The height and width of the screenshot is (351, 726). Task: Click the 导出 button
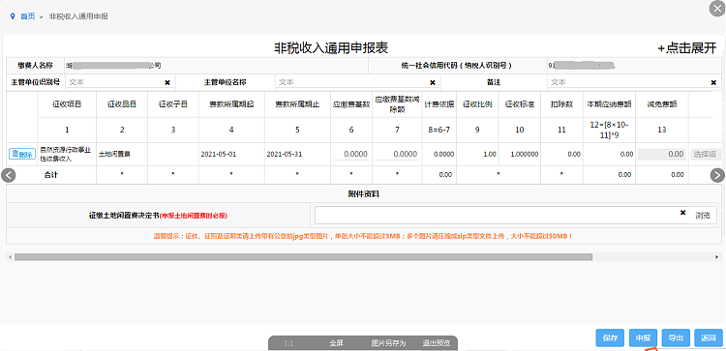click(676, 338)
